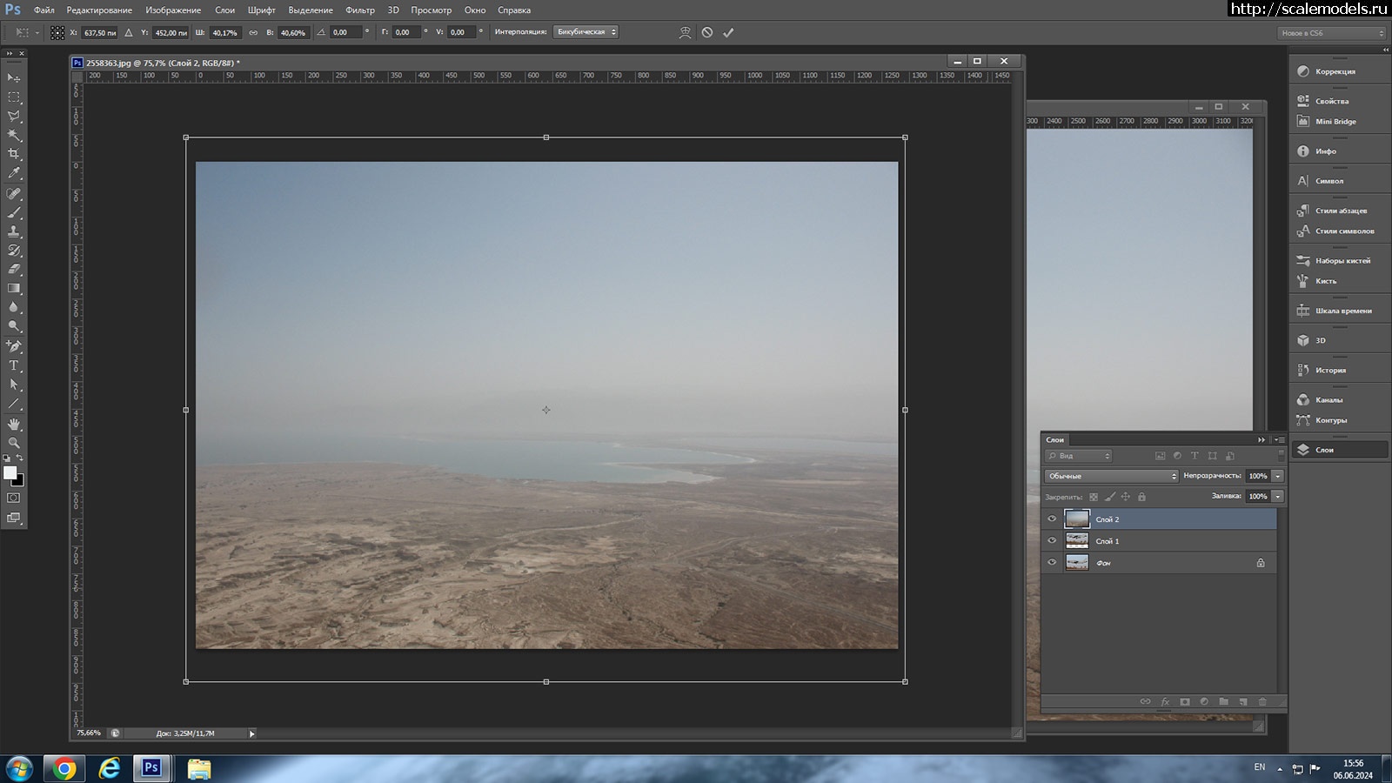The width and height of the screenshot is (1392, 783).
Task: Open the Вид layer filter dropdown
Action: 1079,456
